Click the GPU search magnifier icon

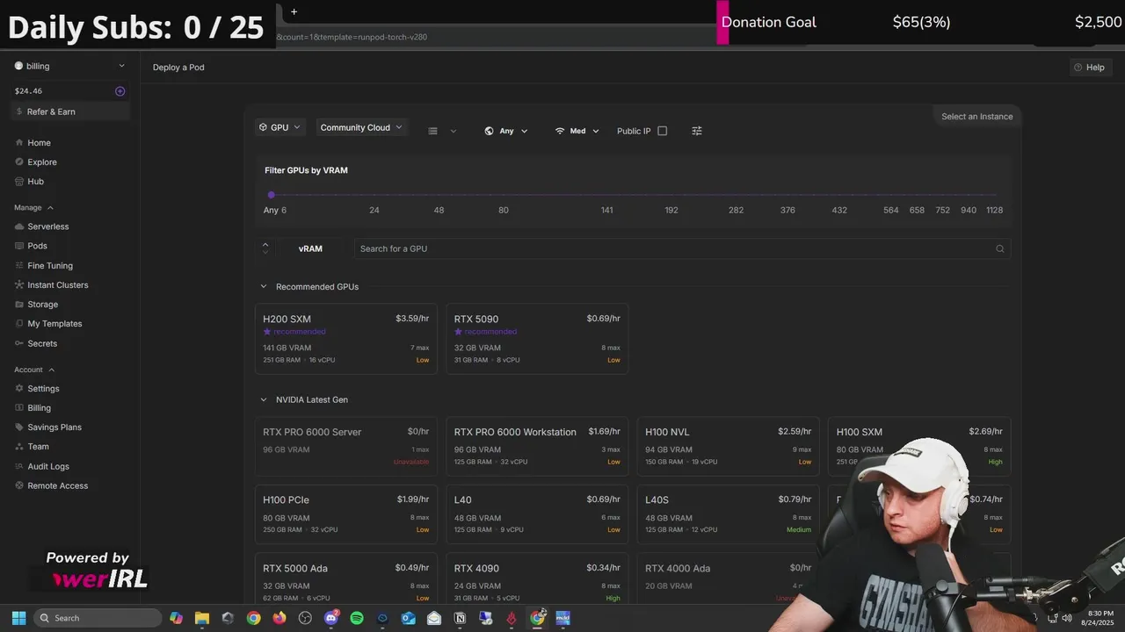(999, 248)
